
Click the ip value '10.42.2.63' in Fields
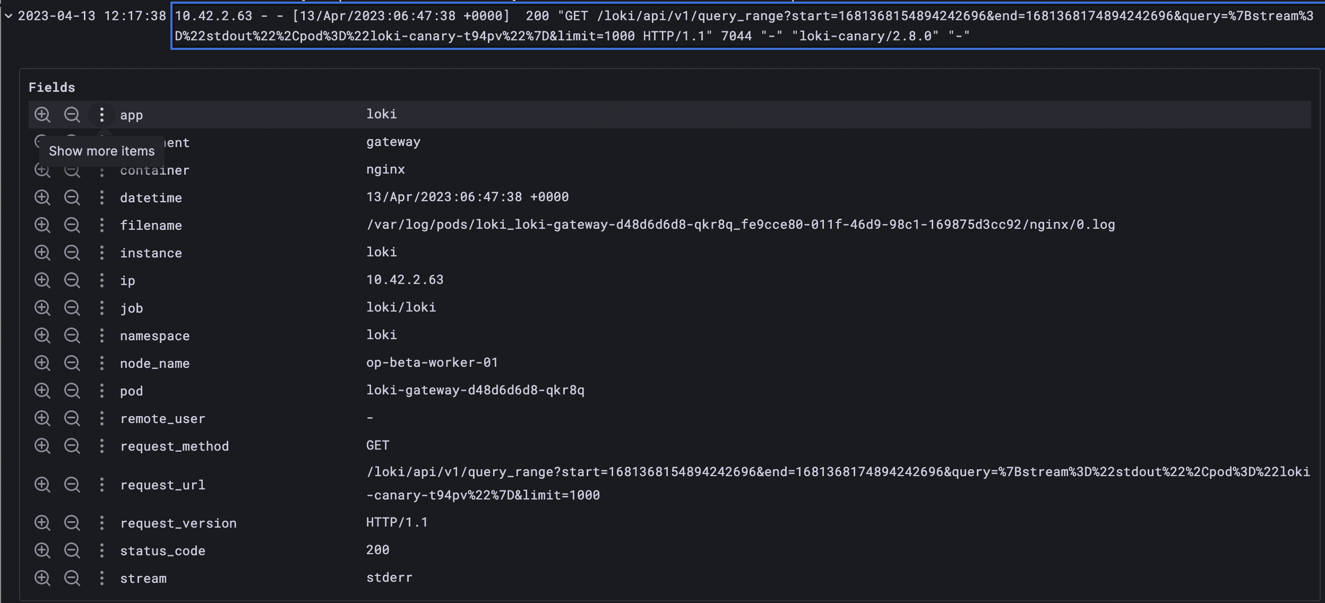point(405,280)
